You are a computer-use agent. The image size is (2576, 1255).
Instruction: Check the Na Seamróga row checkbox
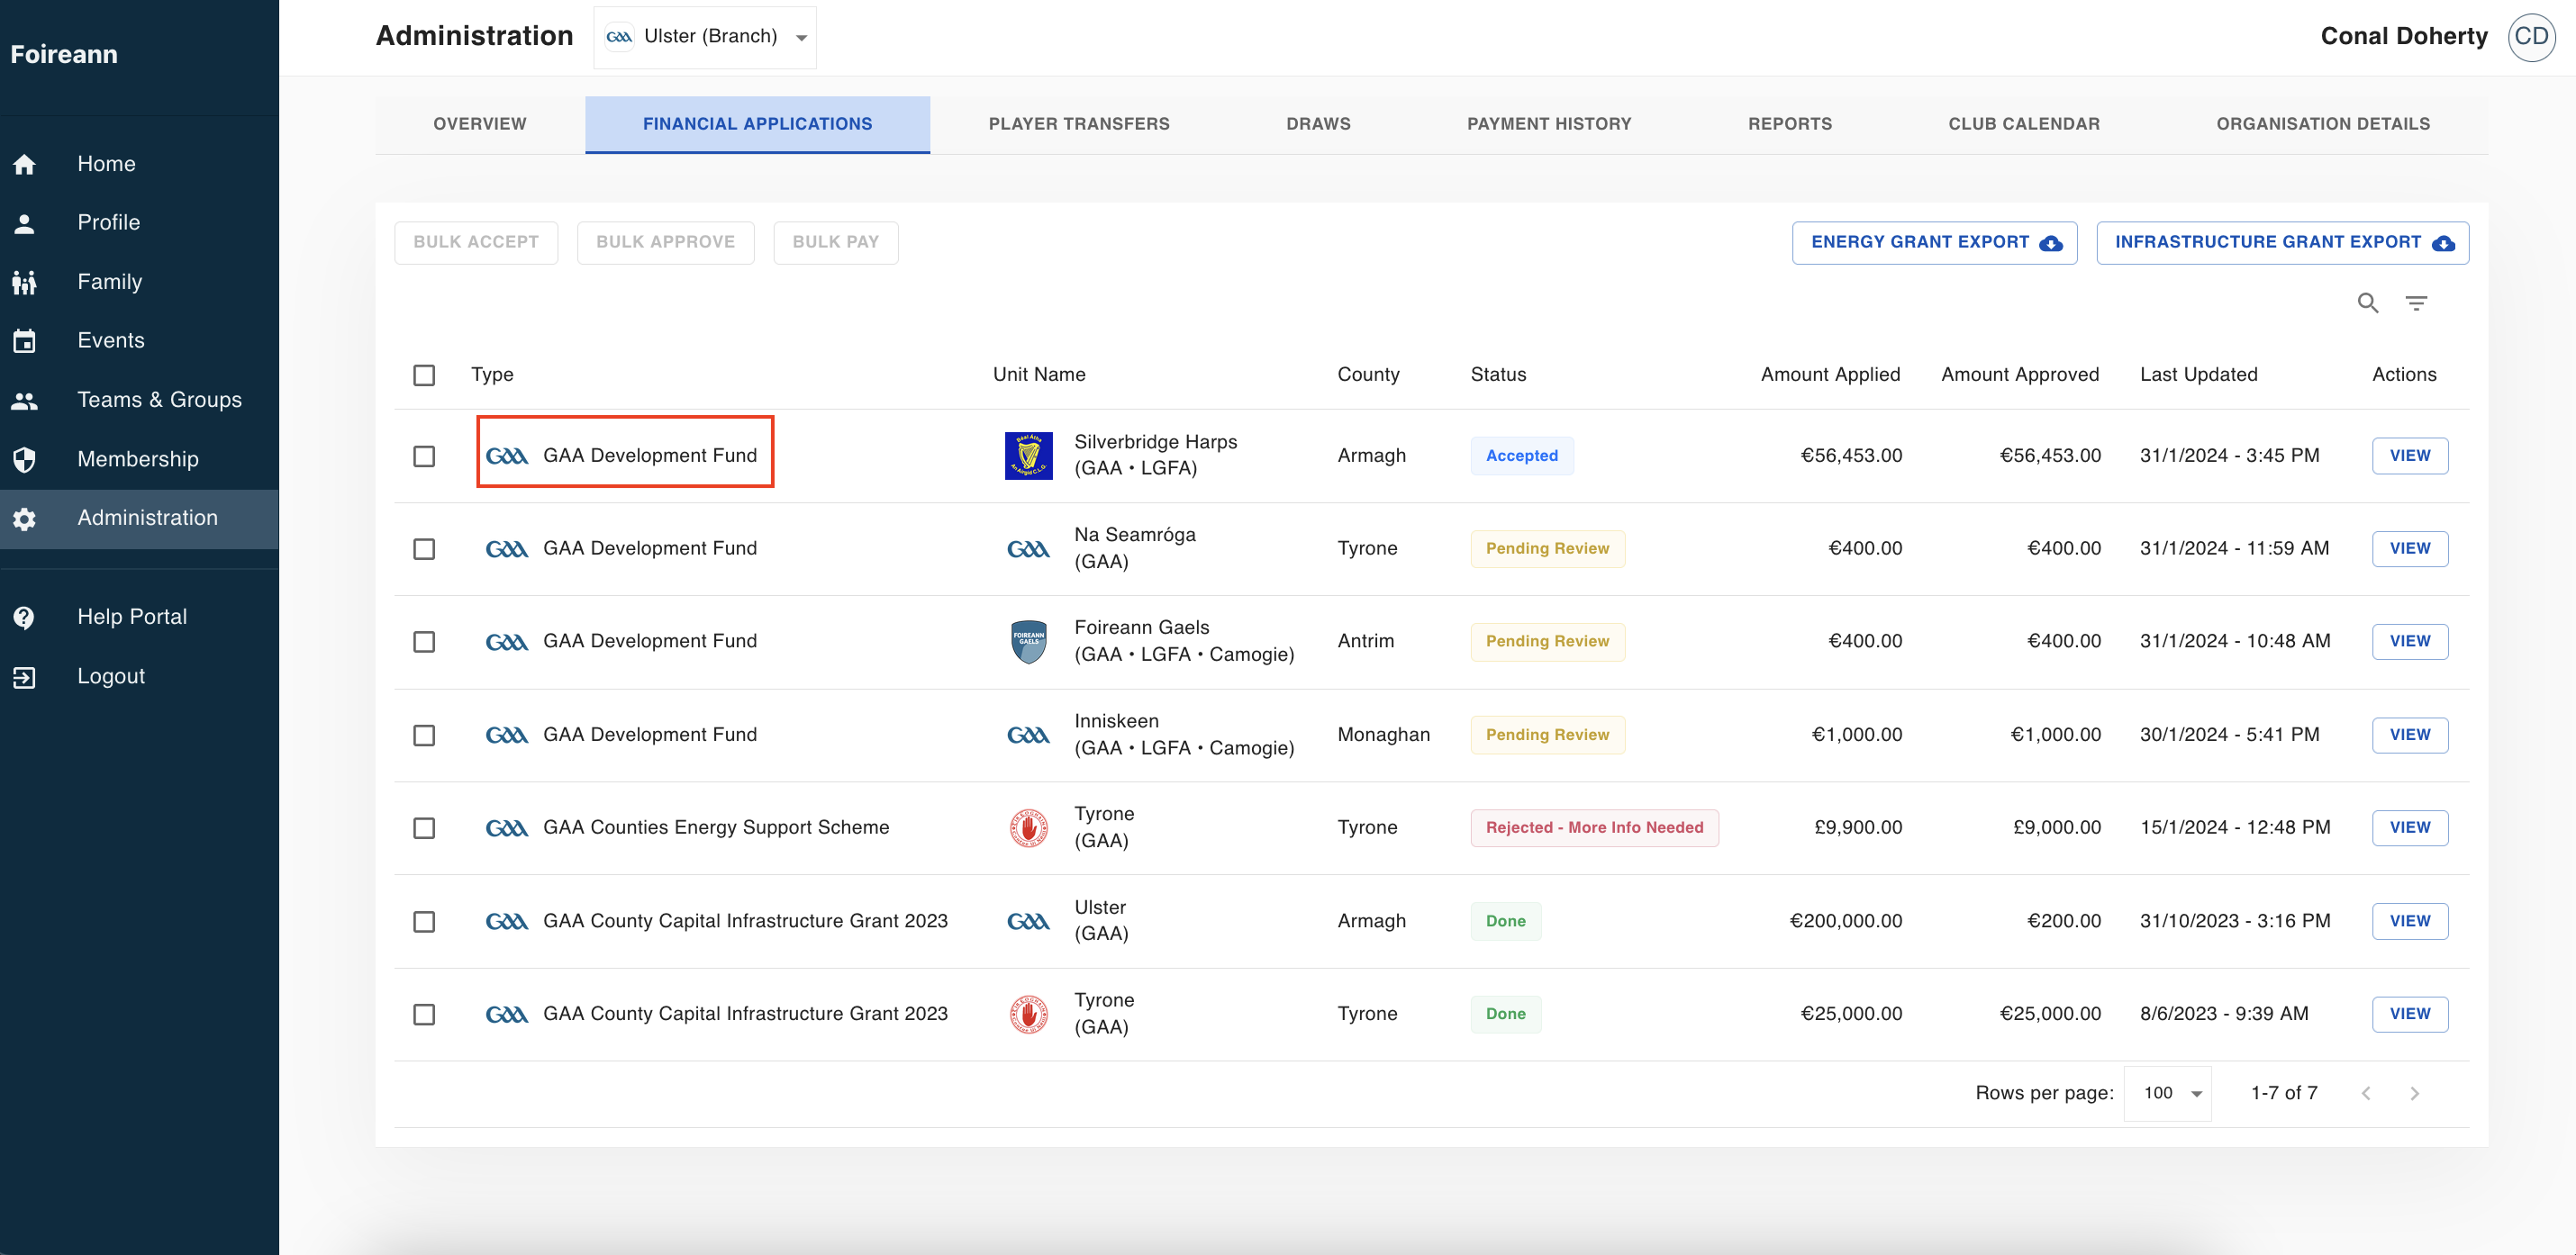[424, 549]
